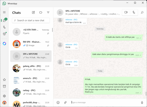Click the Yesterday date separator chip
147x107 pixels.
(100, 29)
